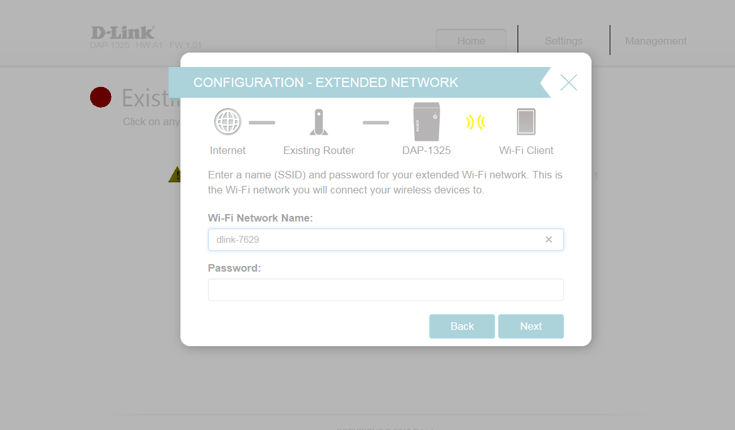Close the Extended Network configuration dialog
Screen dimensions: 735x430
click(x=568, y=83)
